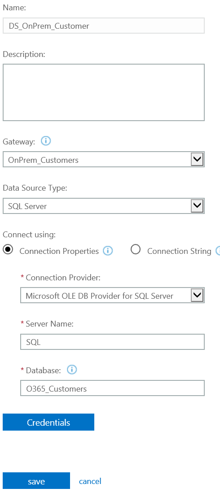Select the Connection Properties radio button
This screenshot has height=497, width=220.
tap(8, 250)
